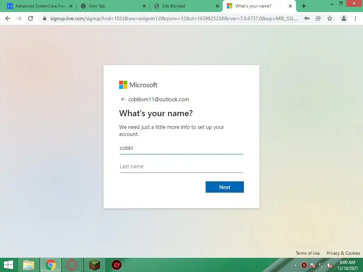Close the Site Blocked tab
This screenshot has height=272, width=363.
pyautogui.click(x=217, y=6)
